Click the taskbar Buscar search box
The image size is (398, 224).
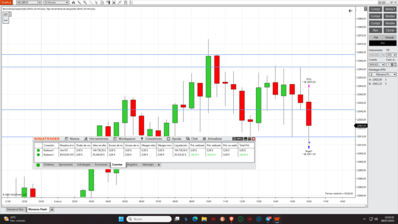click(x=149, y=219)
